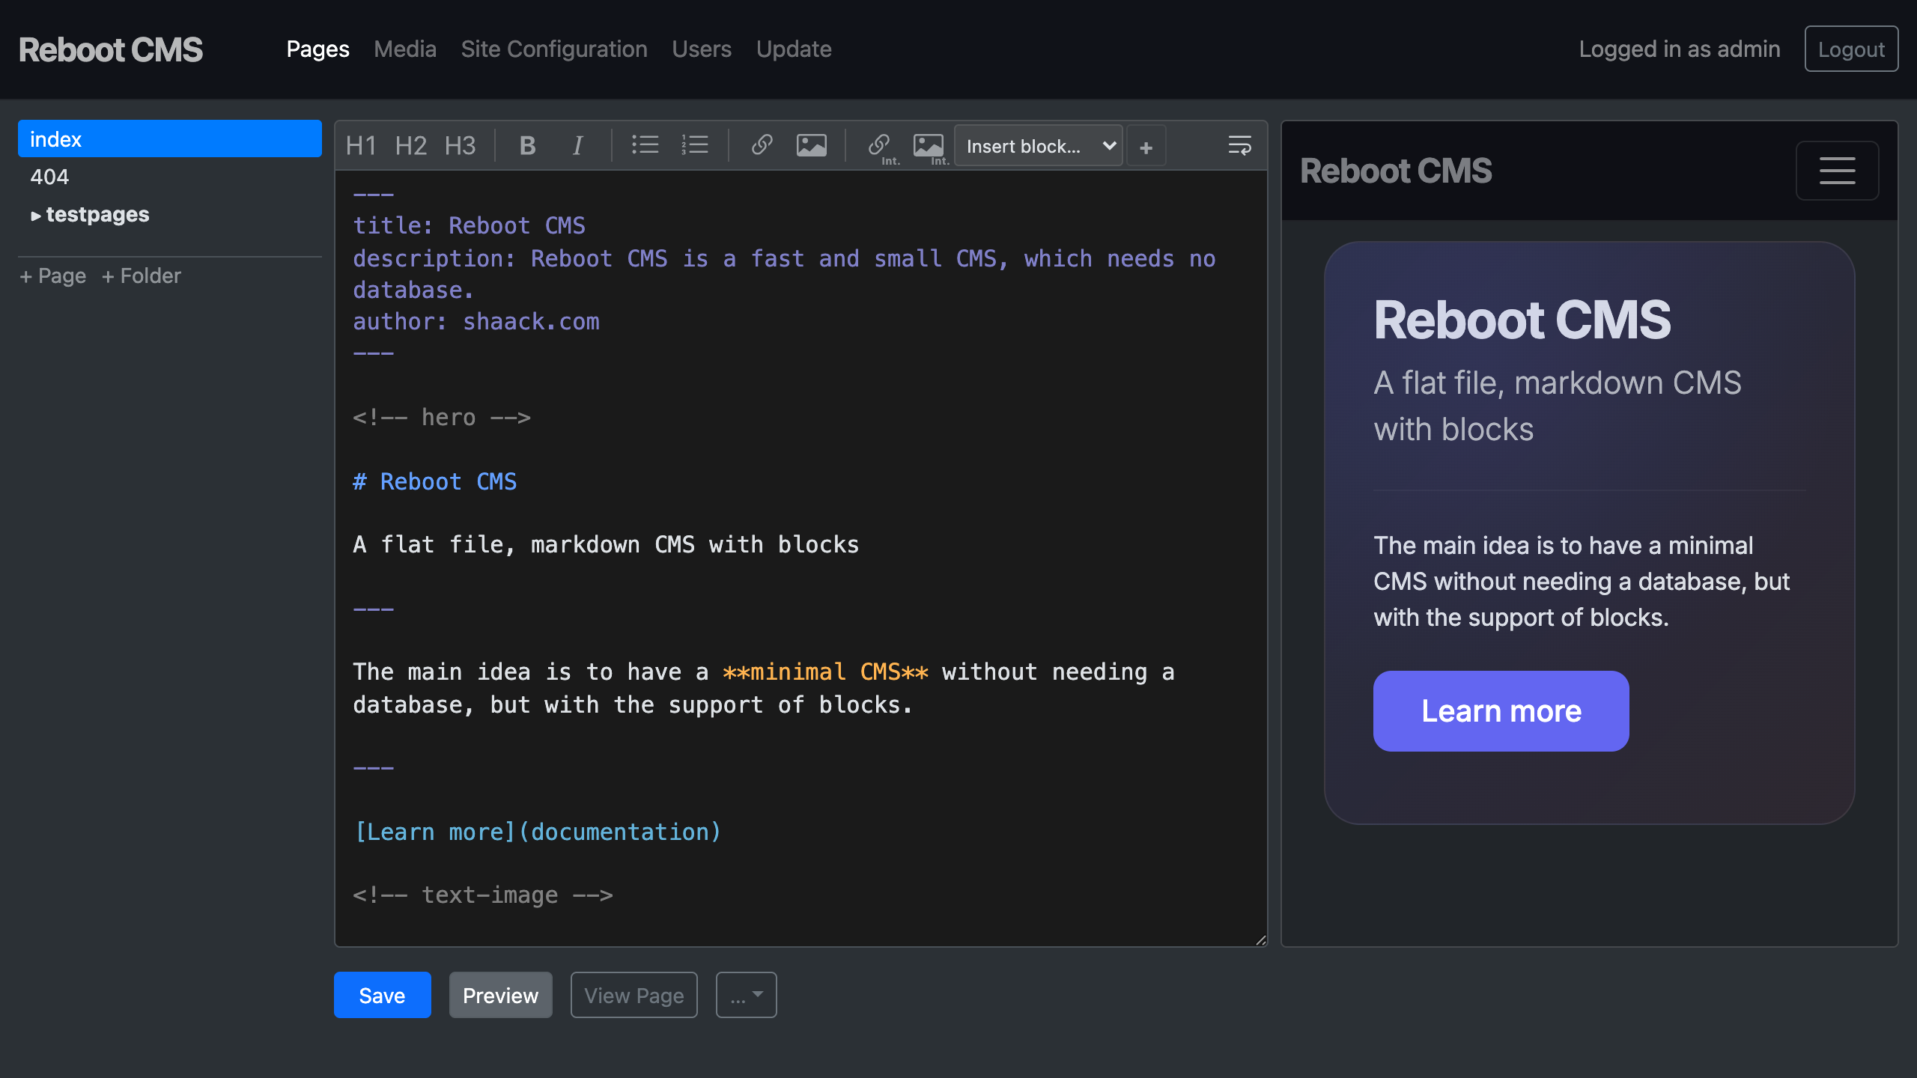The image size is (1917, 1078).
Task: Open Site Configuration
Action: pyautogui.click(x=554, y=49)
